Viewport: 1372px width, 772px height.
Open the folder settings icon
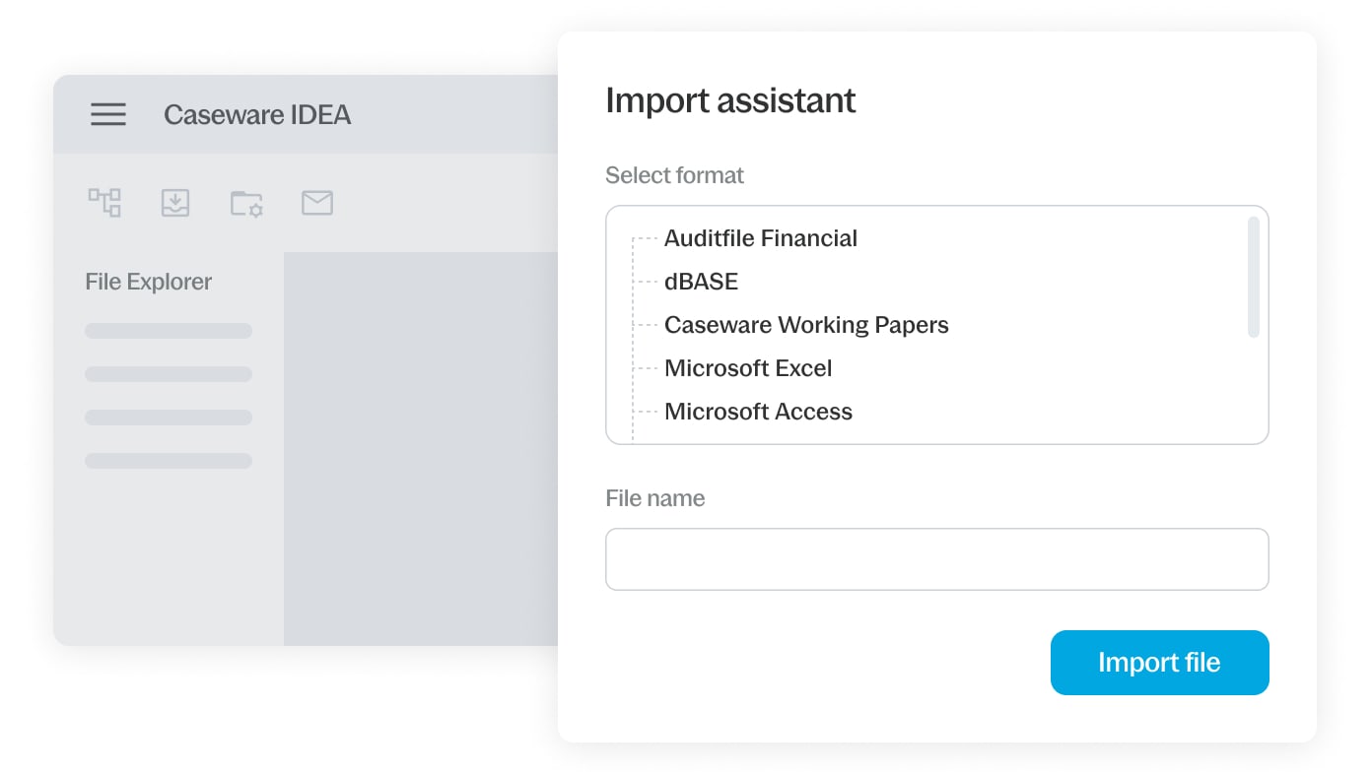[x=246, y=203]
